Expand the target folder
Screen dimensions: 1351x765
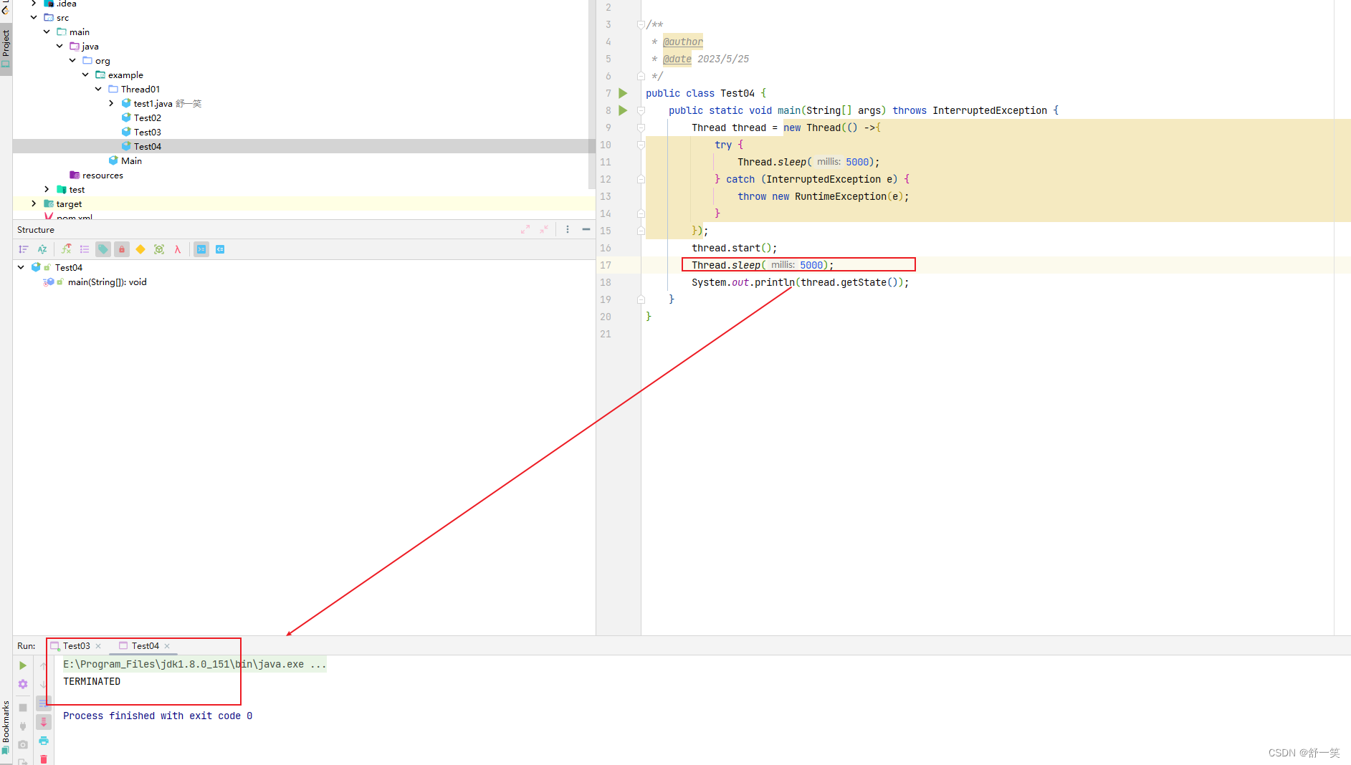pos(34,203)
